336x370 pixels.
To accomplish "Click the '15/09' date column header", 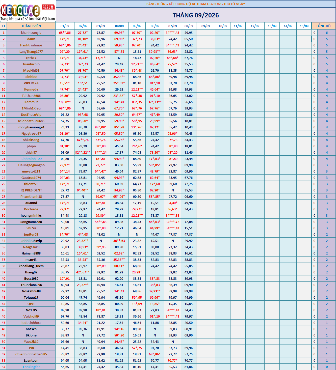I will (x=304, y=26).
